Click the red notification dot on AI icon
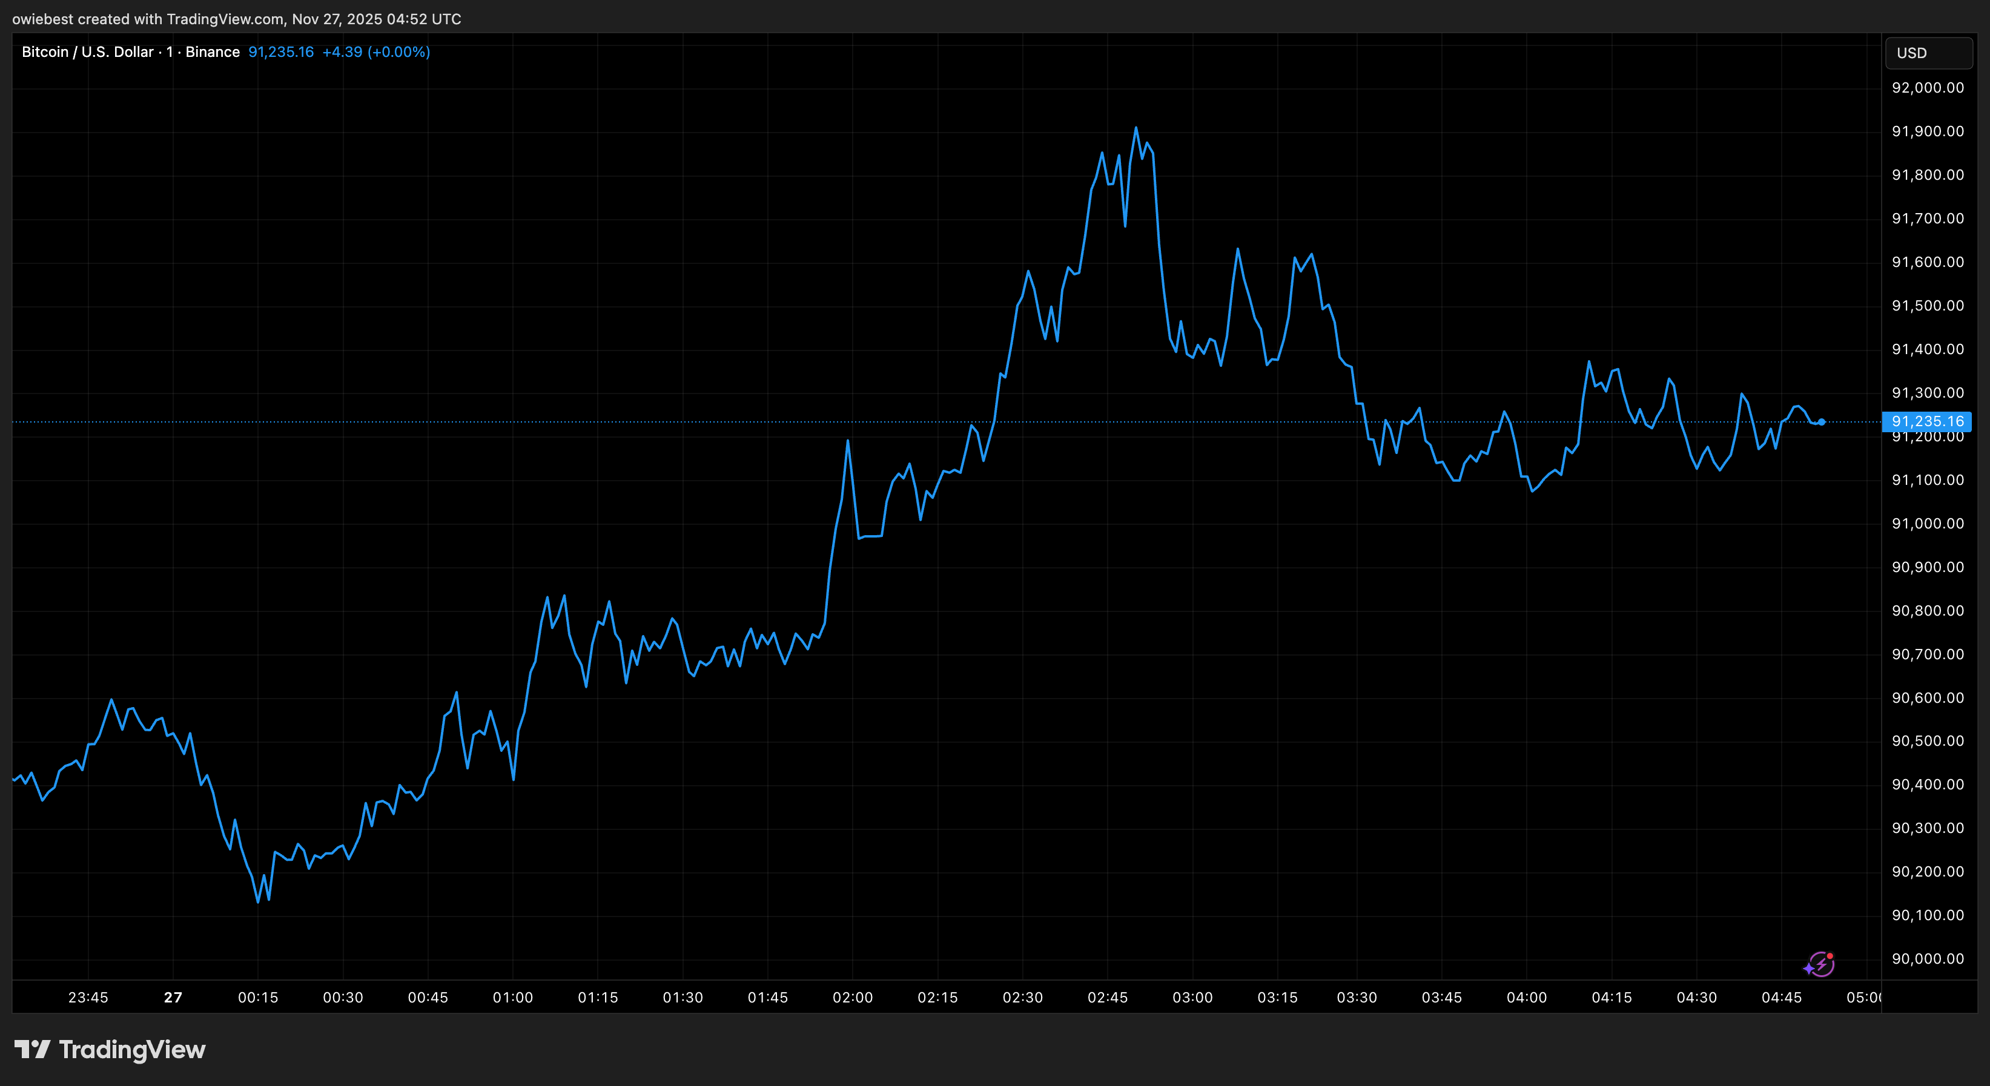1990x1086 pixels. (x=1830, y=957)
